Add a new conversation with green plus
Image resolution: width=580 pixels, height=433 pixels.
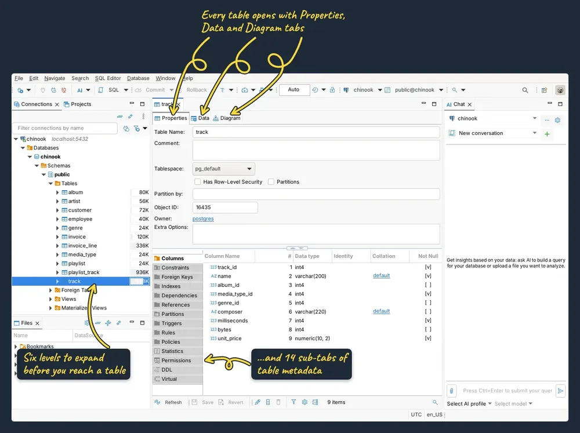point(547,134)
